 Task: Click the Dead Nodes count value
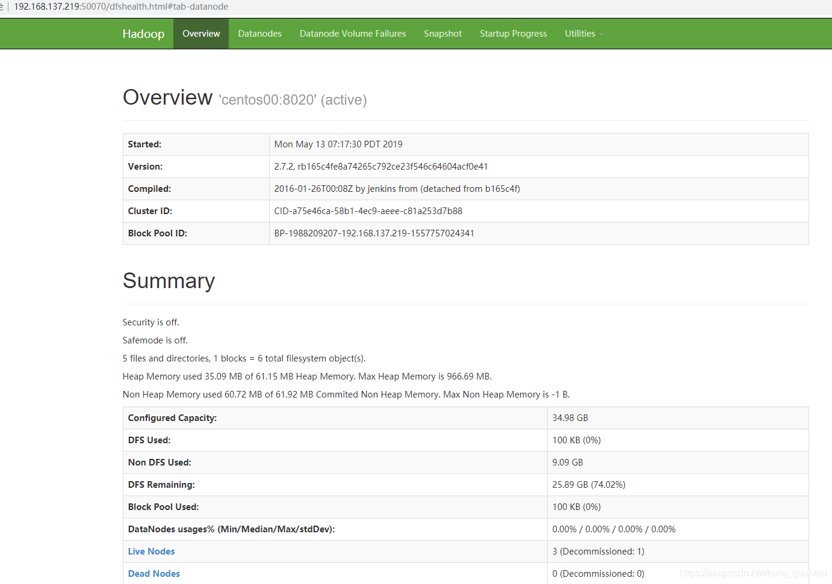click(598, 574)
